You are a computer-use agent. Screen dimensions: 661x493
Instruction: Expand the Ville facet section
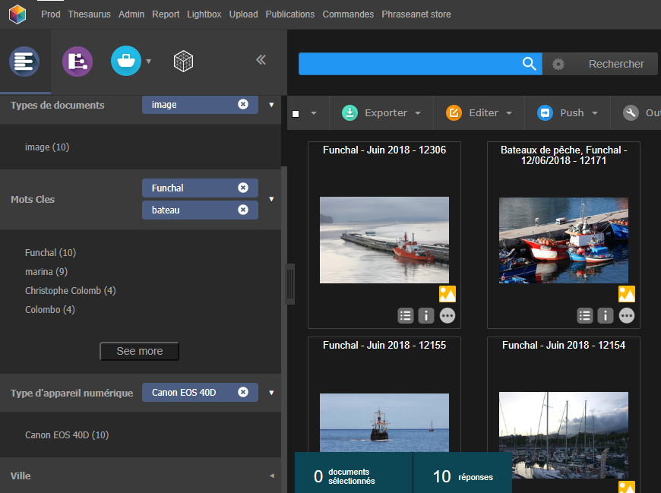271,476
